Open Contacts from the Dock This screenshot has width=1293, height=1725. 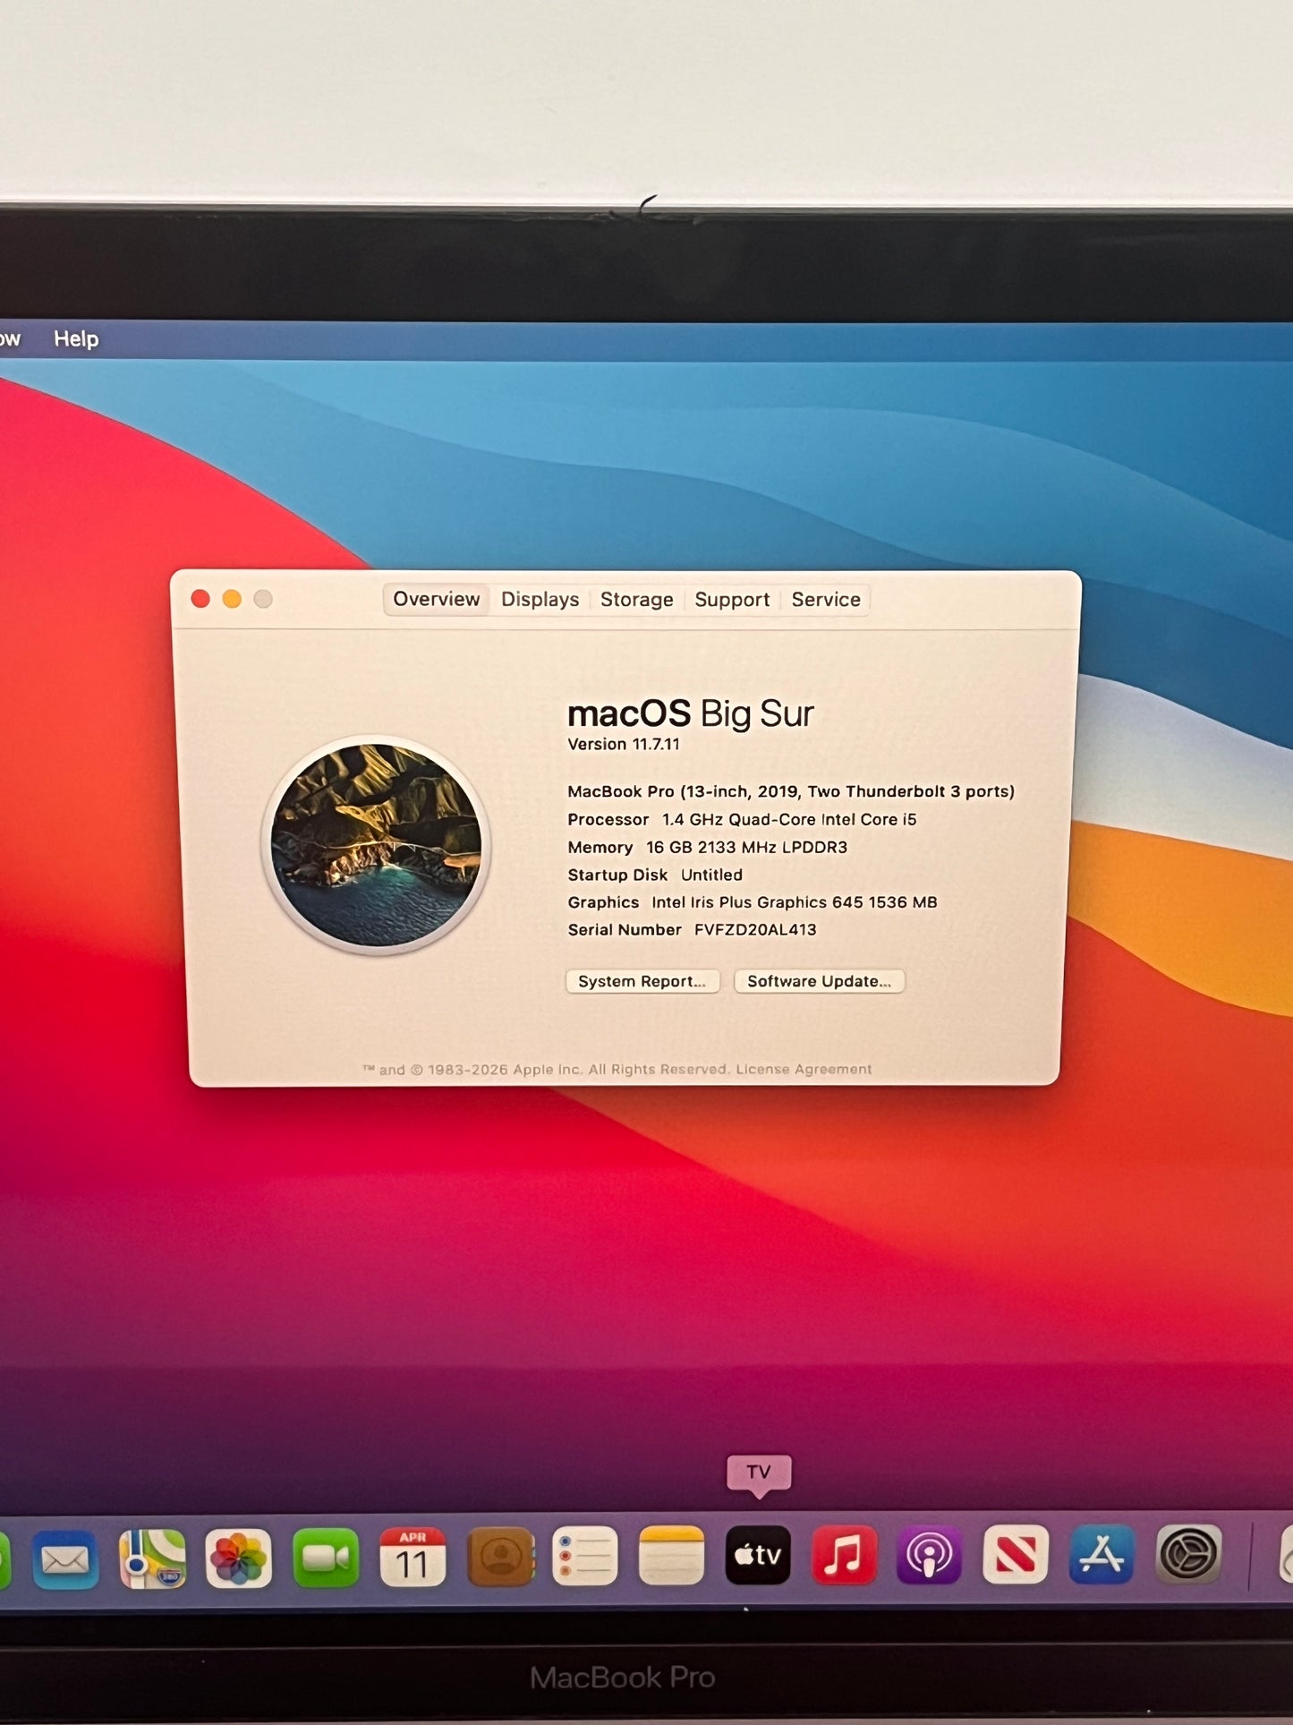[500, 1558]
